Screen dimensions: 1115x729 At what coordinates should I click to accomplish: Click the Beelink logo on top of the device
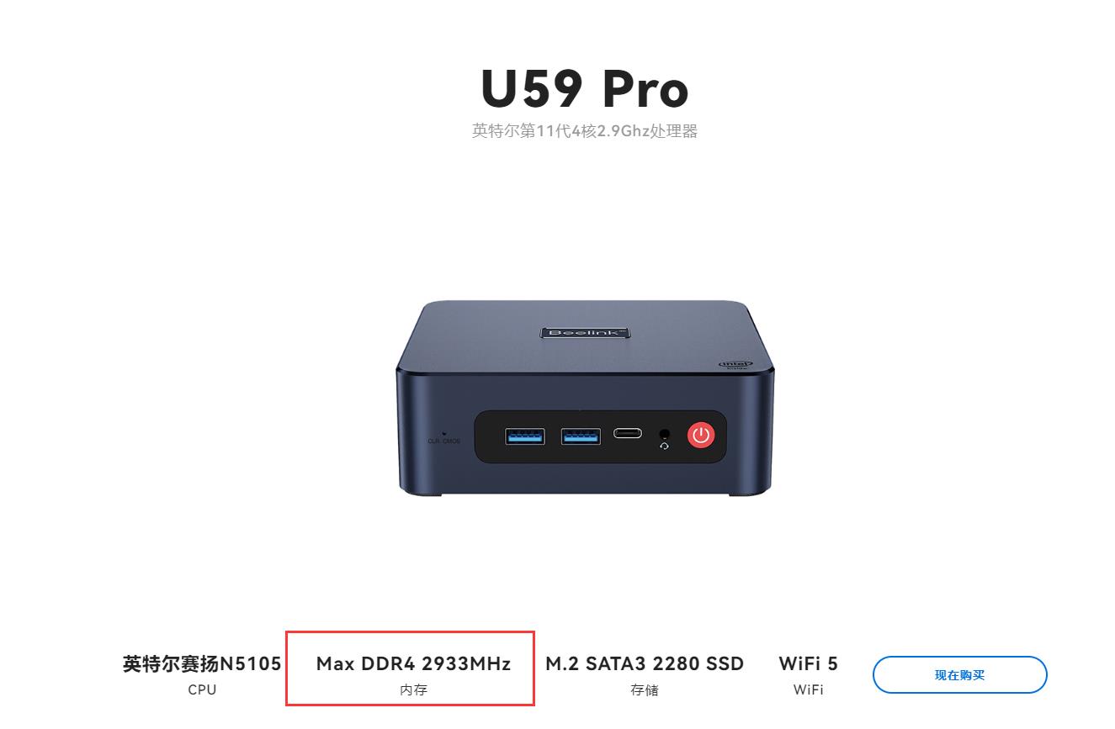[x=585, y=333]
